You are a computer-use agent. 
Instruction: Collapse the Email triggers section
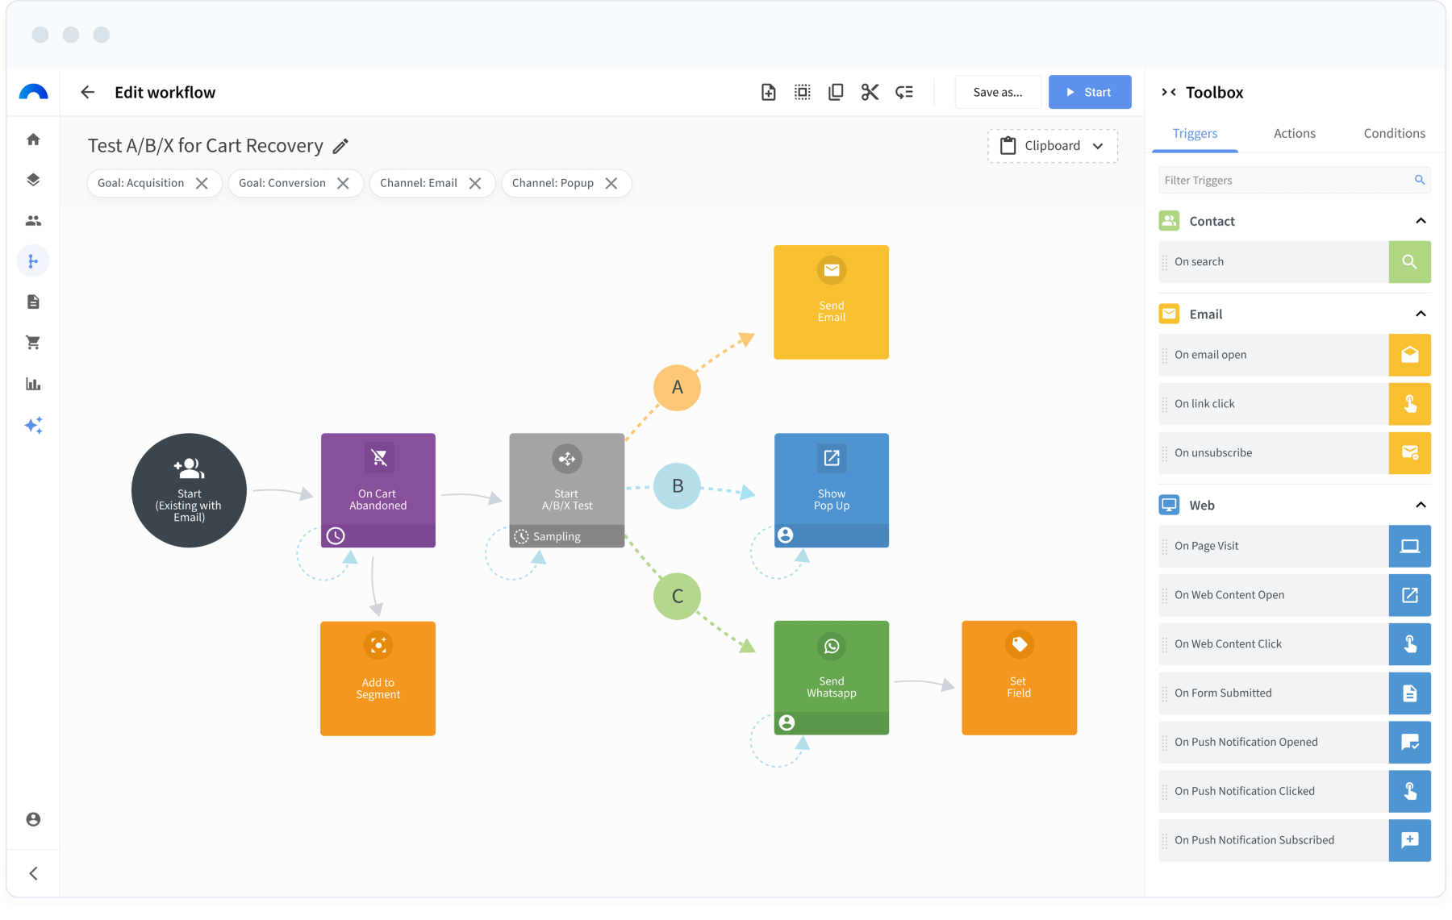pos(1421,314)
